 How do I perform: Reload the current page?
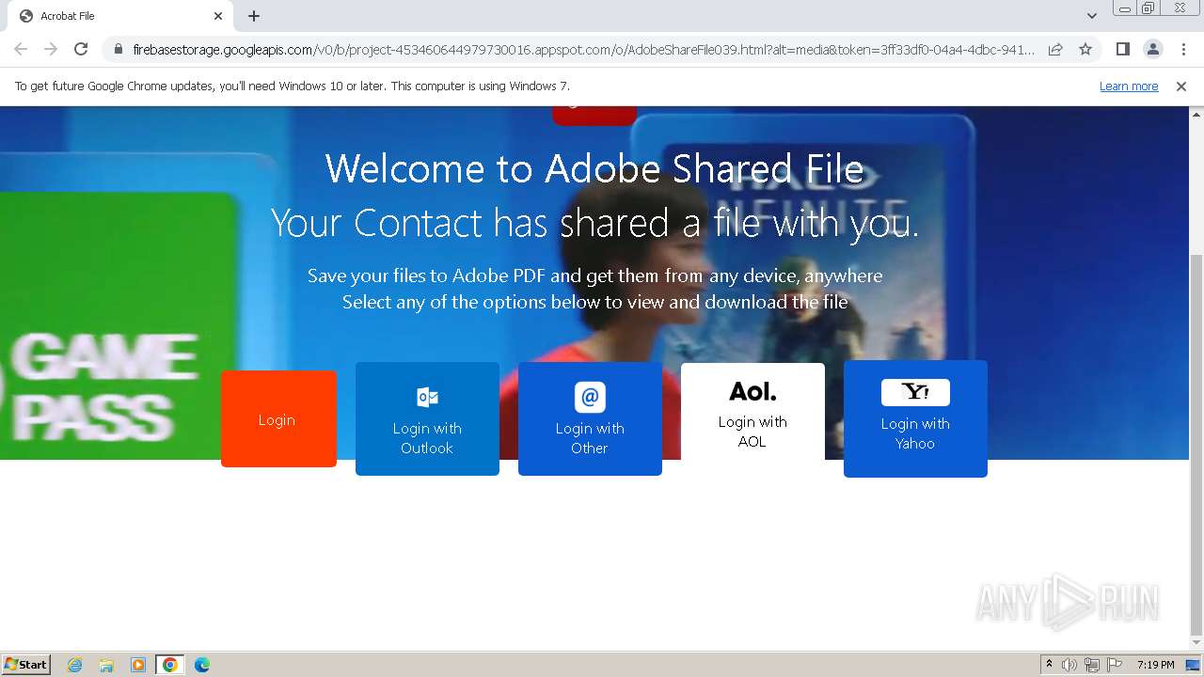click(81, 49)
